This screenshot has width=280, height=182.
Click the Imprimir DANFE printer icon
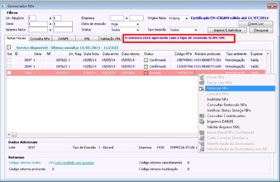202,122
